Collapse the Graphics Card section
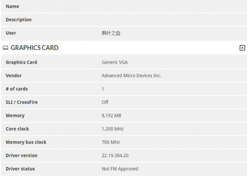 click(x=242, y=48)
